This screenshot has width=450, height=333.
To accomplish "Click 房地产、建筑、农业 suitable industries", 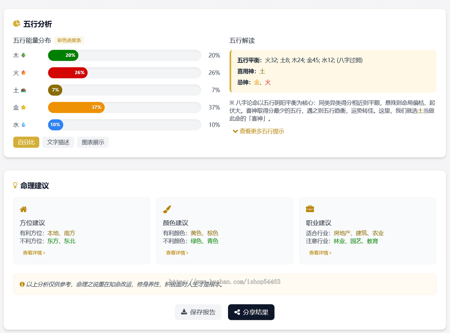I will (358, 233).
